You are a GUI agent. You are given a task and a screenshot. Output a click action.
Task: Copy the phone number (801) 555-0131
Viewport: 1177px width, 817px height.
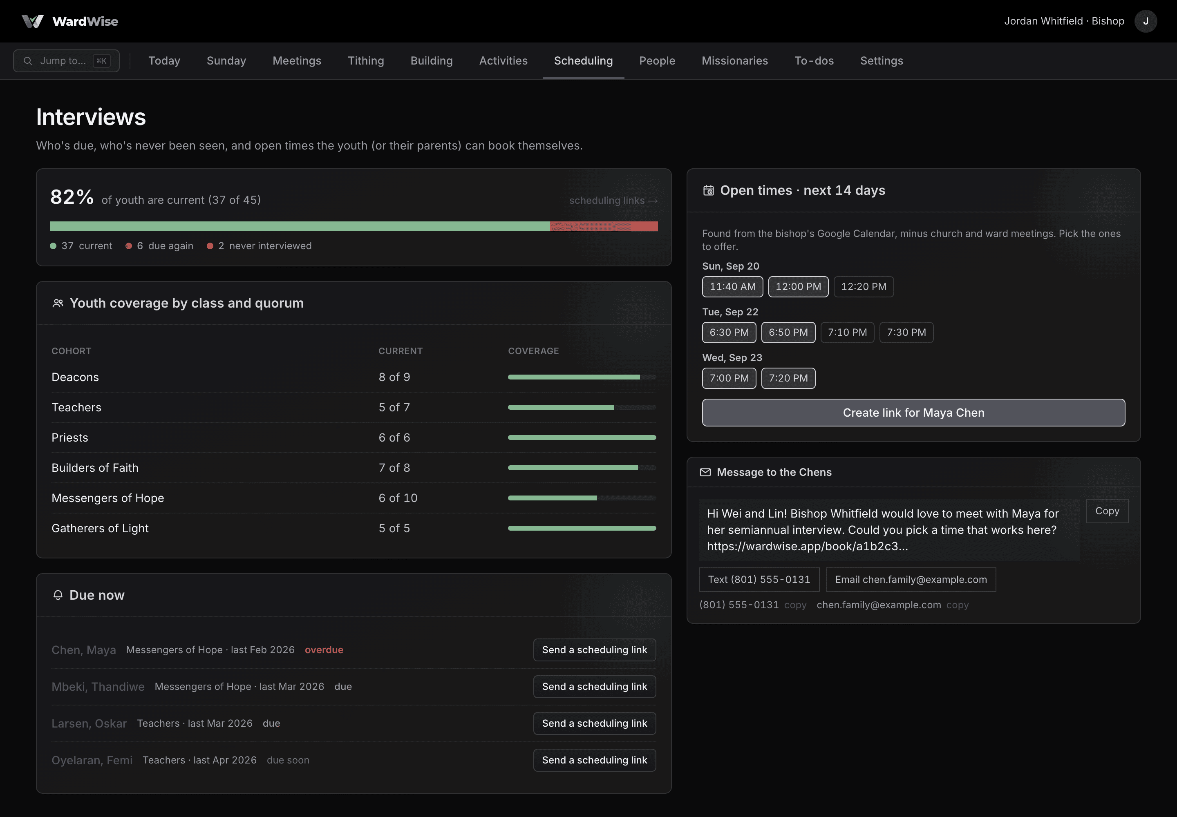pos(795,605)
